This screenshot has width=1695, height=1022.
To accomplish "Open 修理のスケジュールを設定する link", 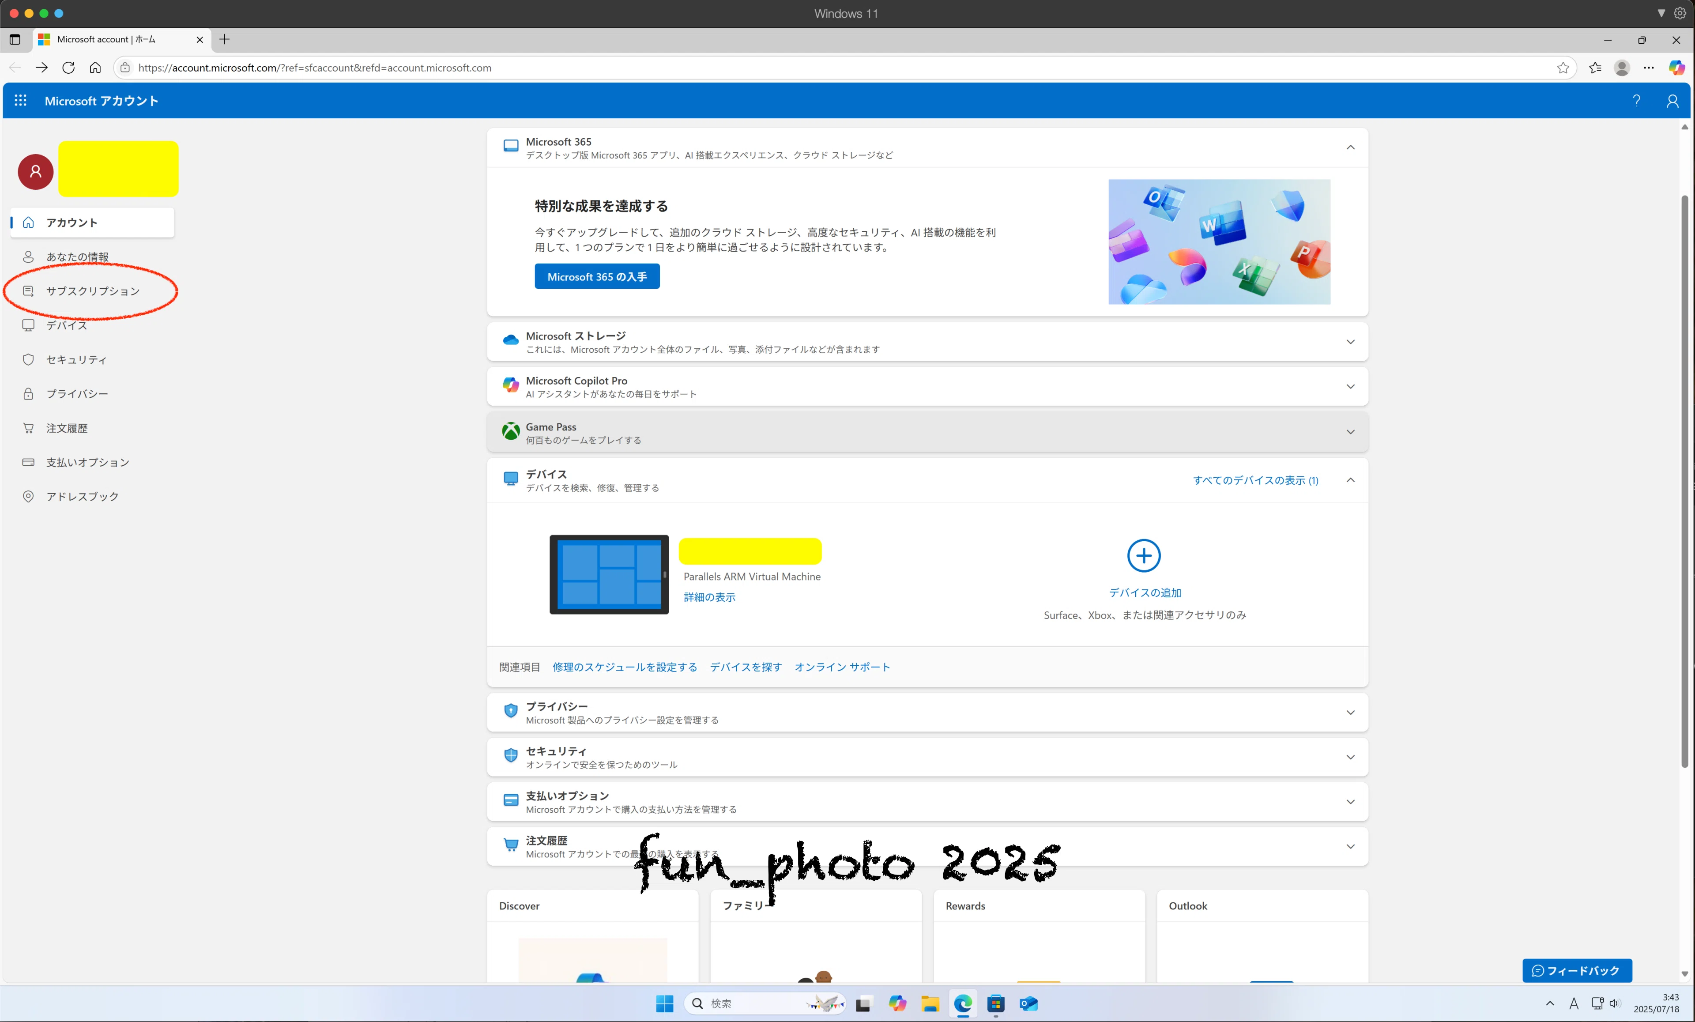I will pyautogui.click(x=625, y=667).
